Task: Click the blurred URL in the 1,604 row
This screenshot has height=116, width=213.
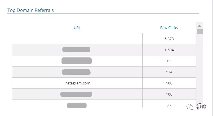Action: (x=76, y=49)
